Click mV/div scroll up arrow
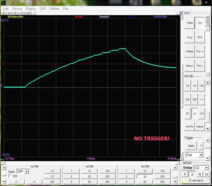This screenshot has height=186, width=212. tap(207, 82)
